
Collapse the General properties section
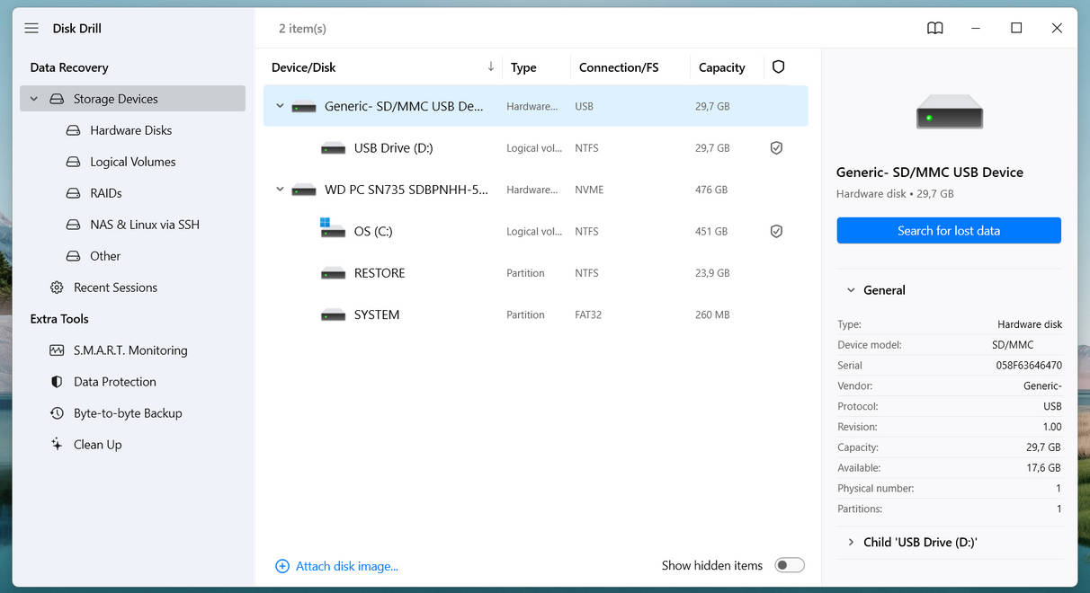coord(851,290)
